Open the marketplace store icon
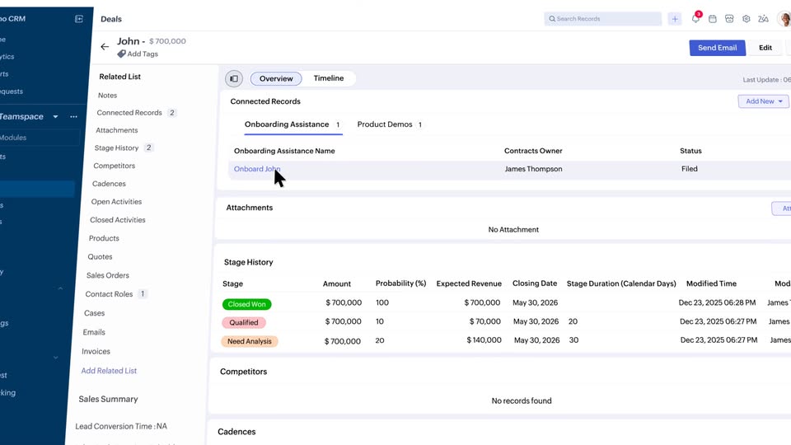Screen dimensions: 791x445 coord(729,19)
